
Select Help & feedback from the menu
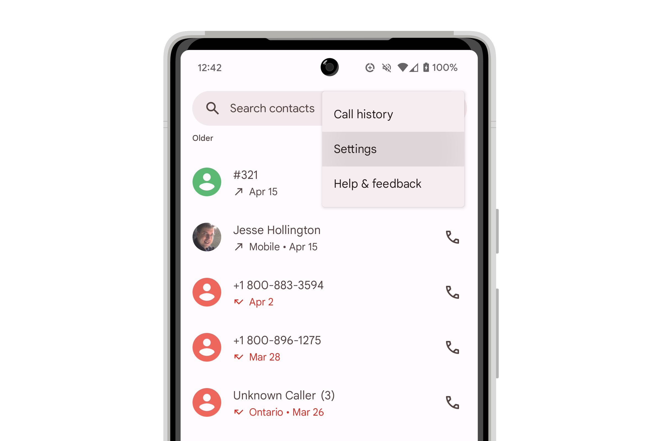(377, 184)
